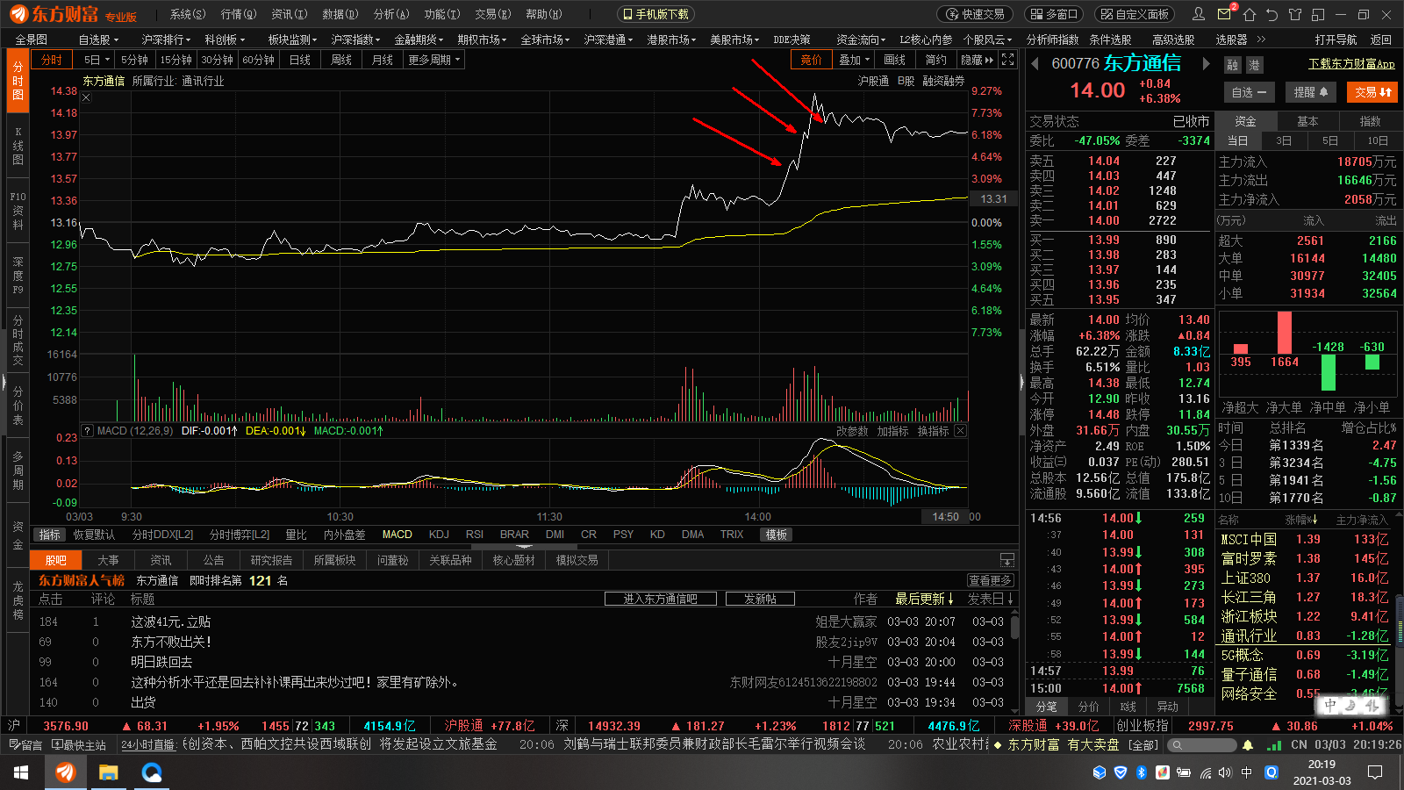Open File Explorer in taskbar
This screenshot has width=1404, height=790.
coord(108,772)
